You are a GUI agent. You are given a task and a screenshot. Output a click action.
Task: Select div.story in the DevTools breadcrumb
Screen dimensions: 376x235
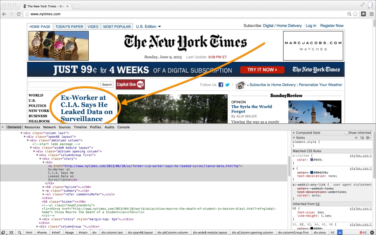coord(320,232)
